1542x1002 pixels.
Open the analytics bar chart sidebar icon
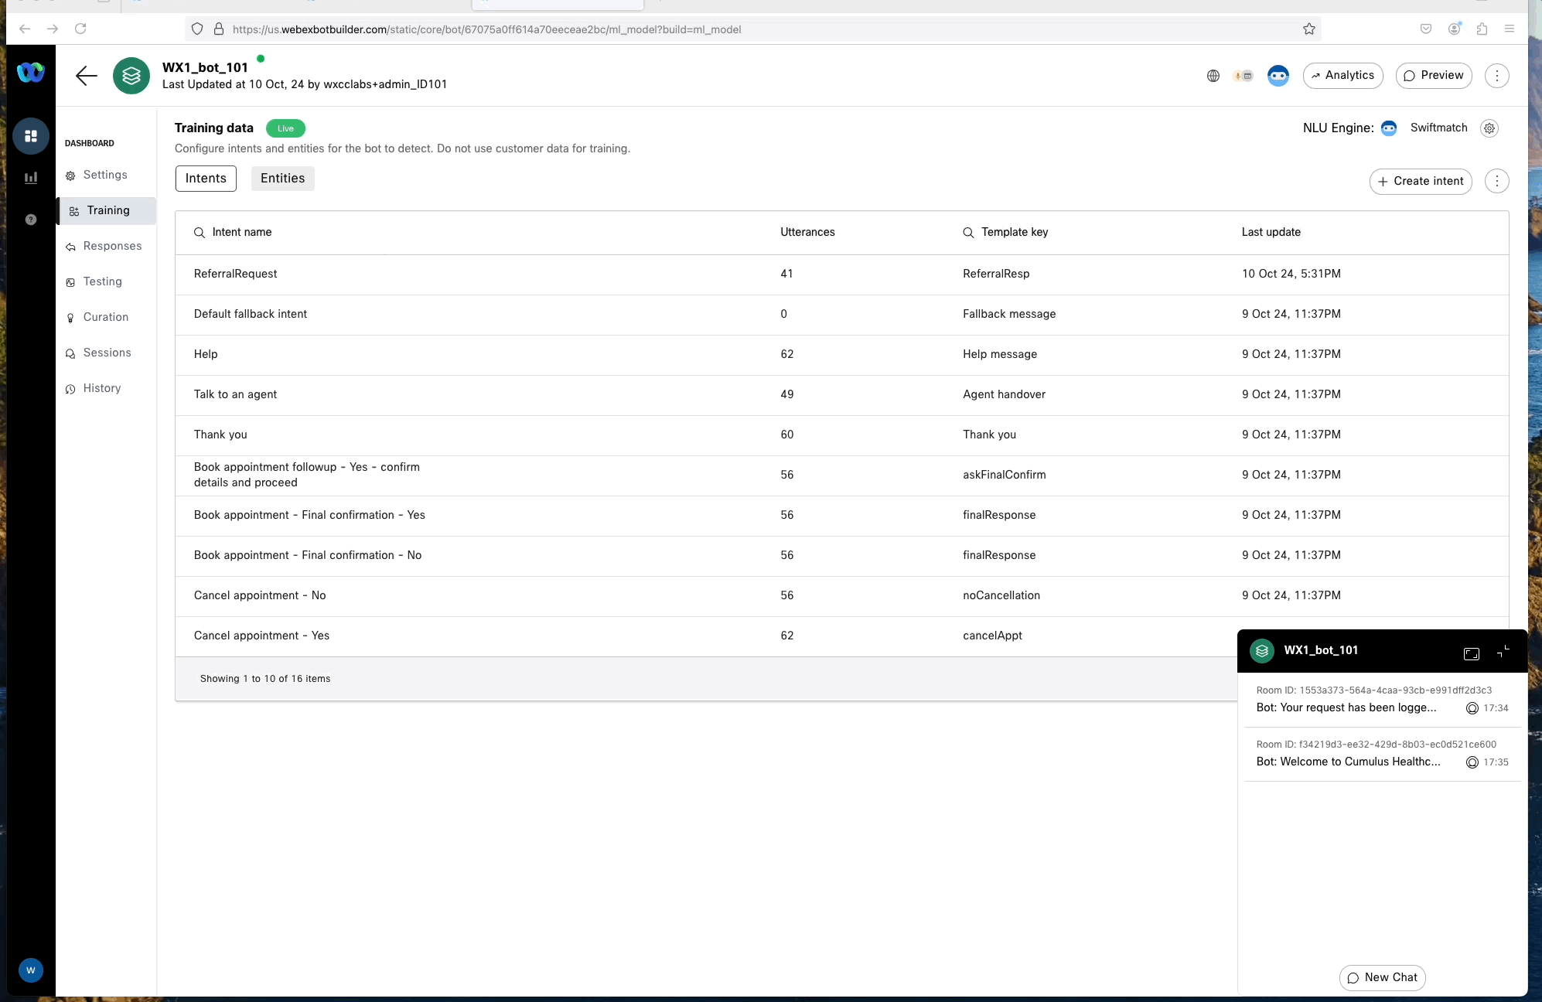[31, 178]
